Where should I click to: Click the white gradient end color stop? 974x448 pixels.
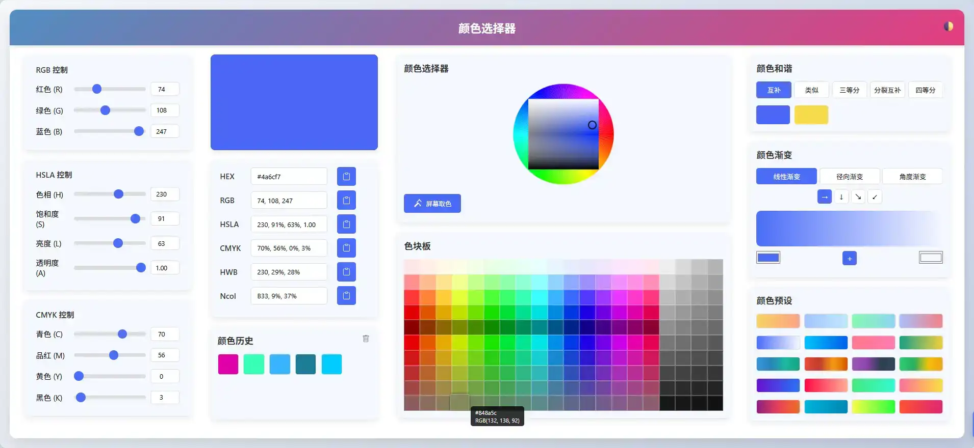[931, 258]
